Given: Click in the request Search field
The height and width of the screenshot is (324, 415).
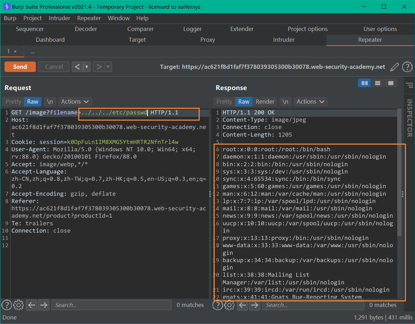Looking at the screenshot, I should click(x=111, y=305).
